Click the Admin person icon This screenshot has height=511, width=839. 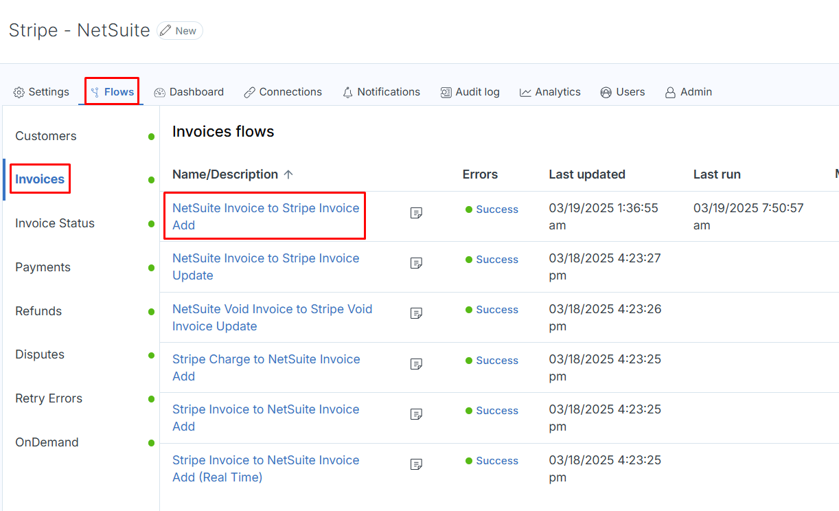pyautogui.click(x=671, y=92)
